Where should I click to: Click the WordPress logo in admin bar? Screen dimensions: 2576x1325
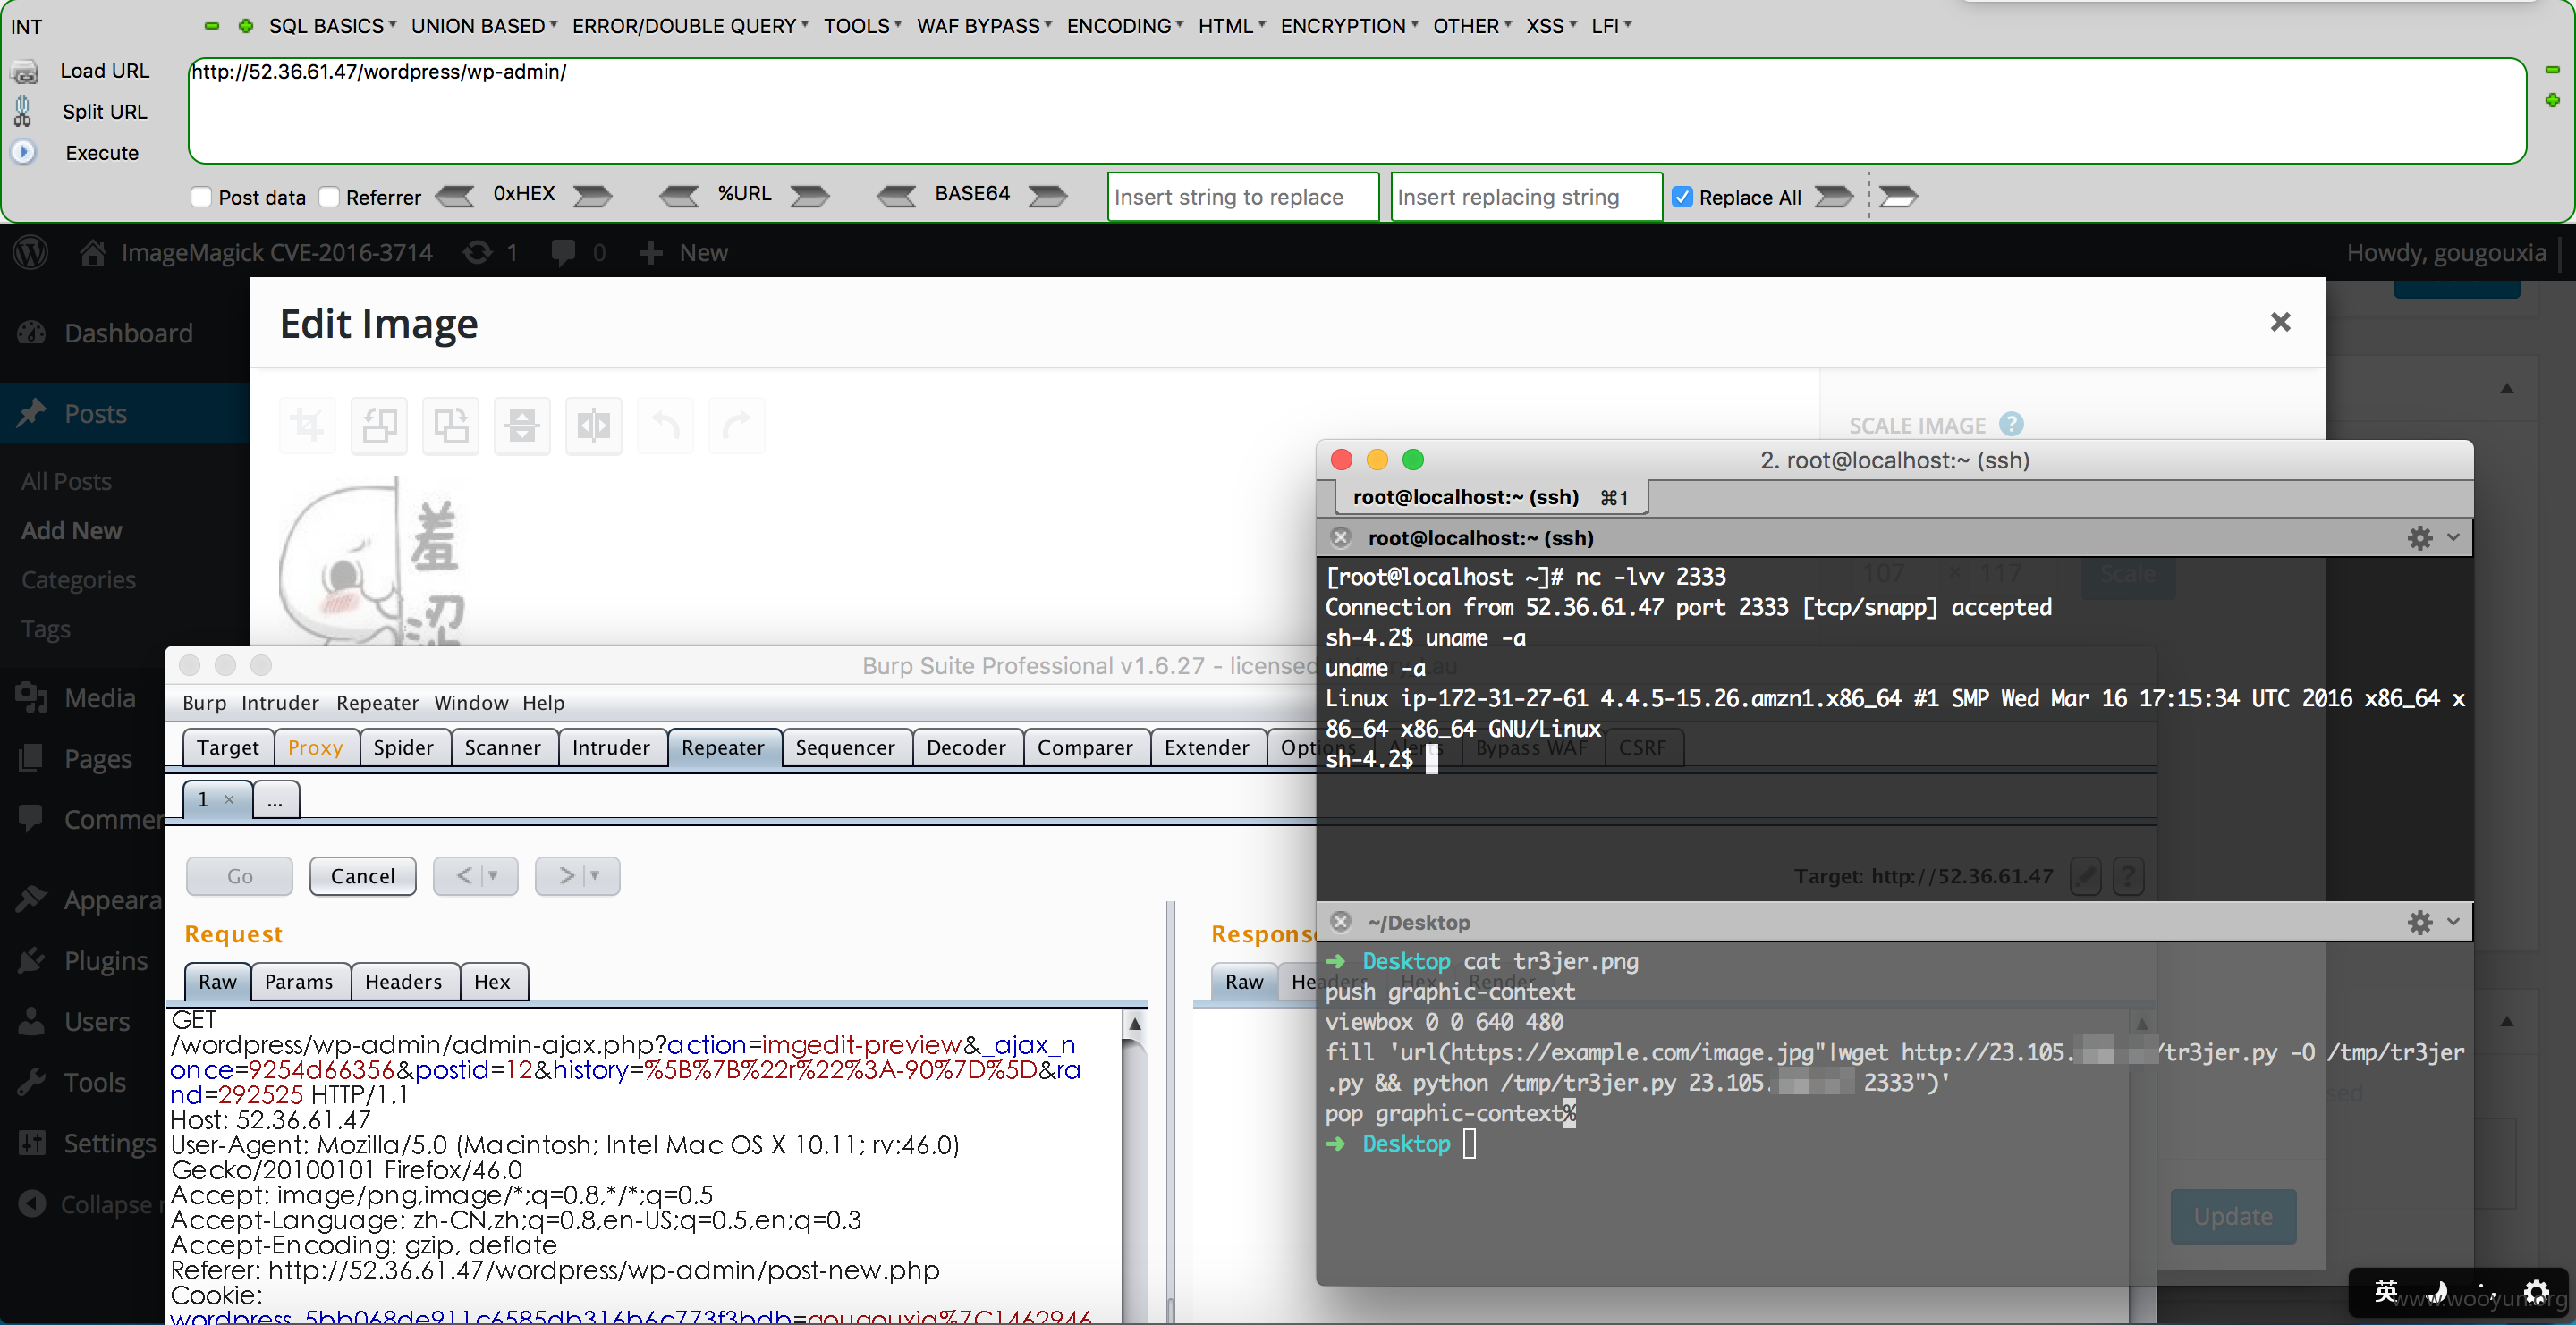click(x=31, y=252)
